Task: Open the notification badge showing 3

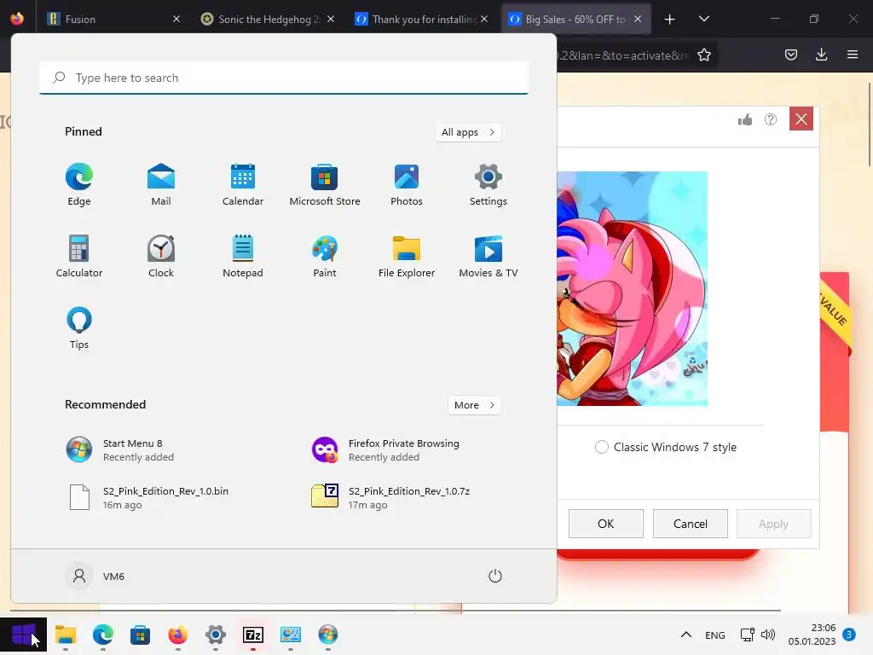Action: [x=849, y=635]
